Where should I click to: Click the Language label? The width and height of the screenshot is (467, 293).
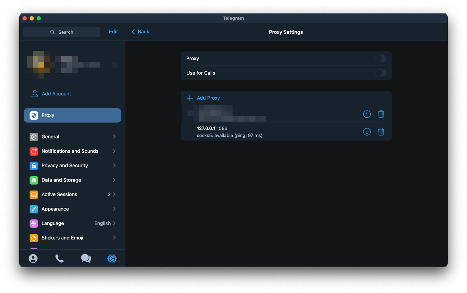click(x=53, y=223)
